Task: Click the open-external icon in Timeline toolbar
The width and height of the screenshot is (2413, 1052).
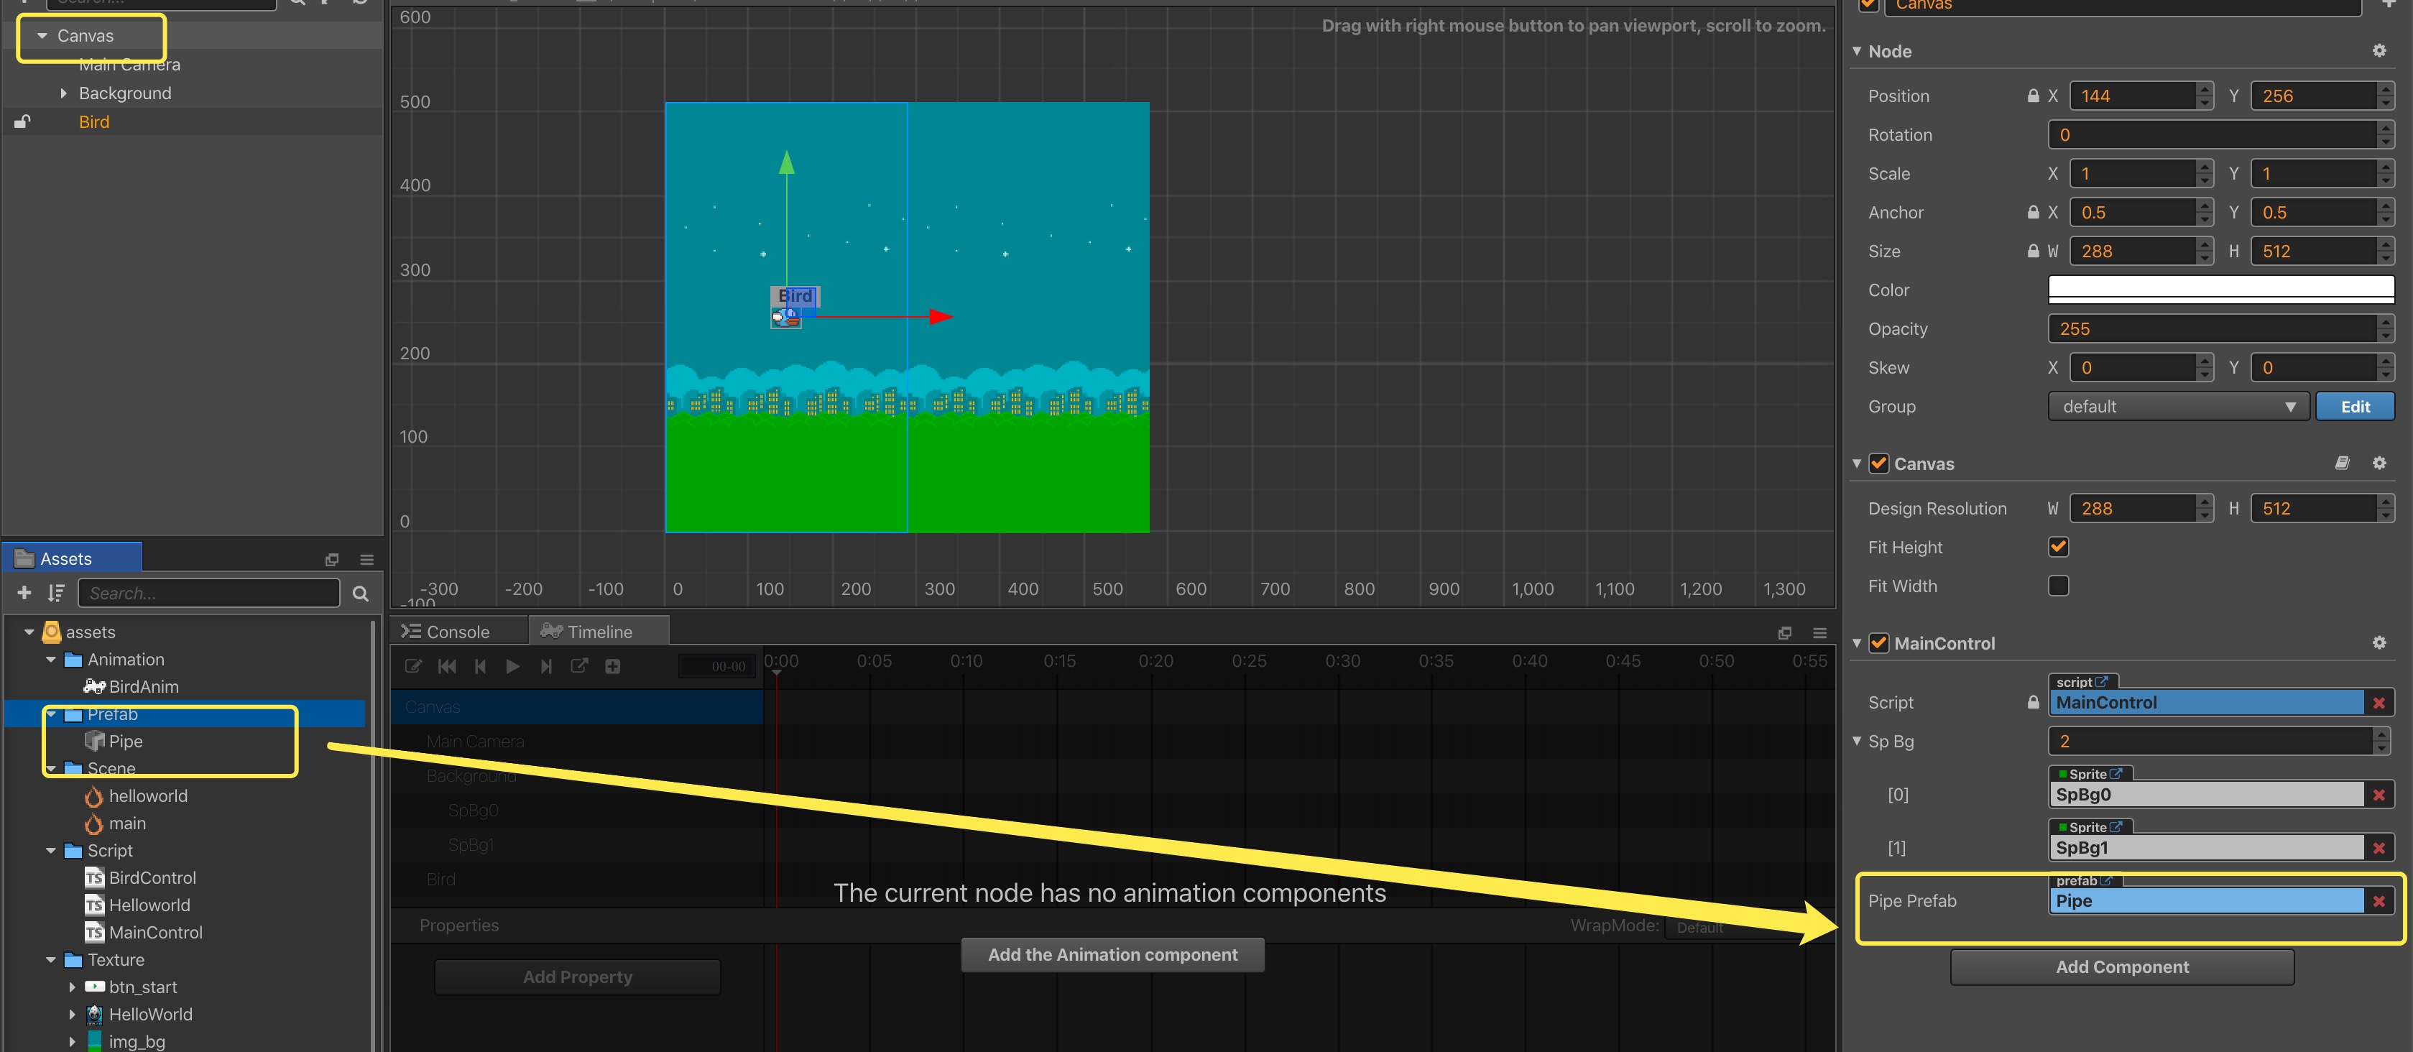Action: tap(579, 666)
